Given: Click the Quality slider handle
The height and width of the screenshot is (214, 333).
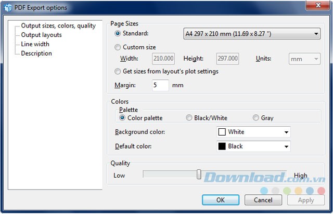Looking at the screenshot, I should point(199,175).
